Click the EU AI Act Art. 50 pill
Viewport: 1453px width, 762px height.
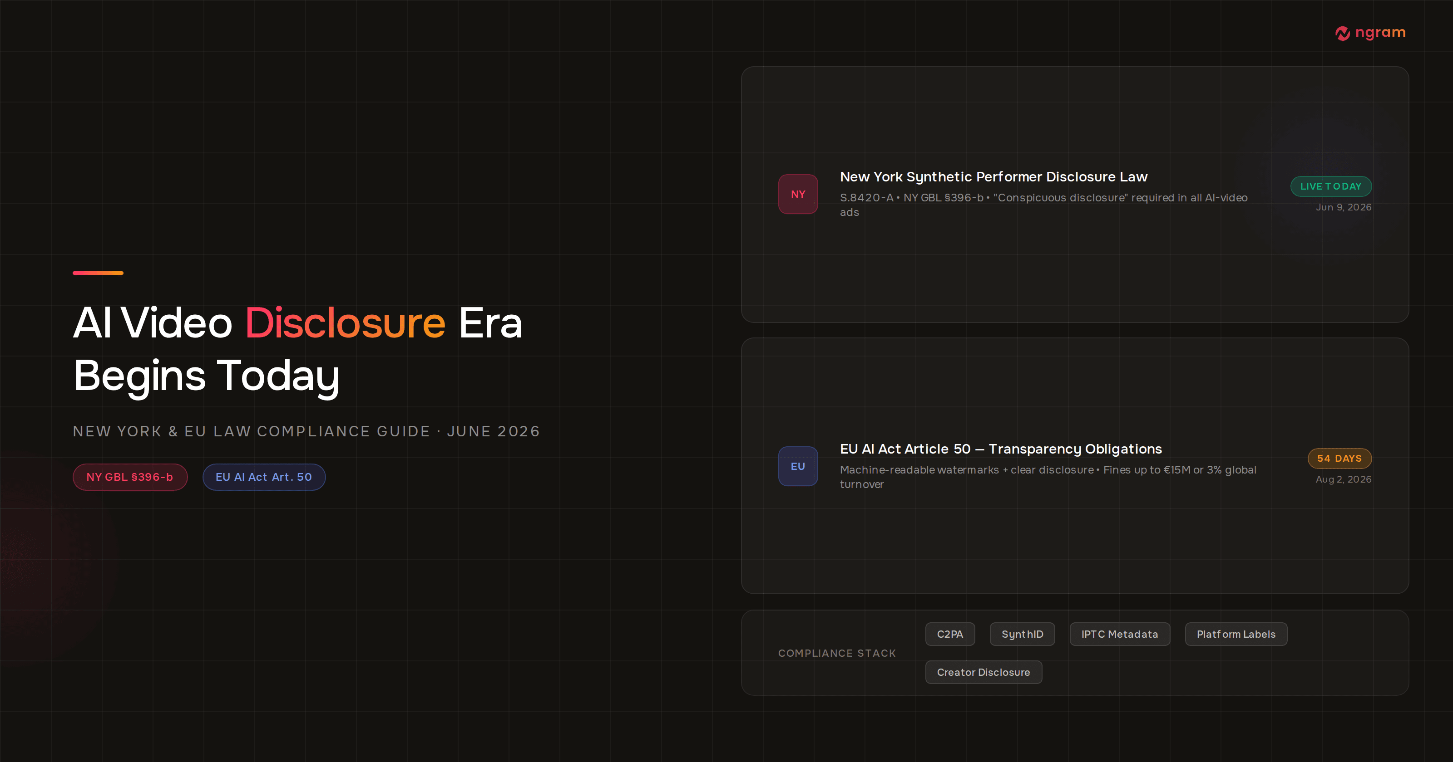point(264,477)
